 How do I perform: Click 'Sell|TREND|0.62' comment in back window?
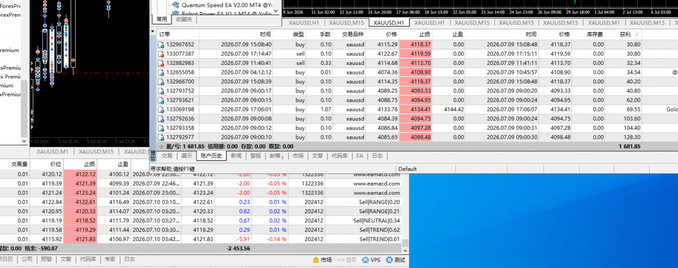[x=380, y=230]
